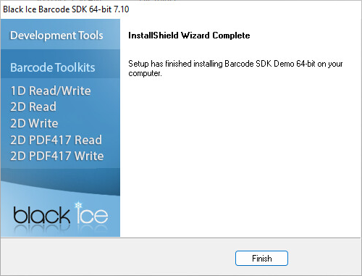This screenshot has height=276, width=362.
Task: Click the "2D PDF417 Write" sidebar entry
Action: point(57,156)
